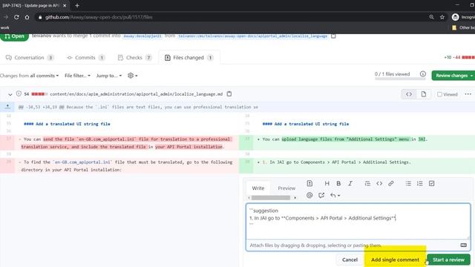475x267 pixels.
Task: Open the browser zoom magnifier icon
Action: [431, 17]
